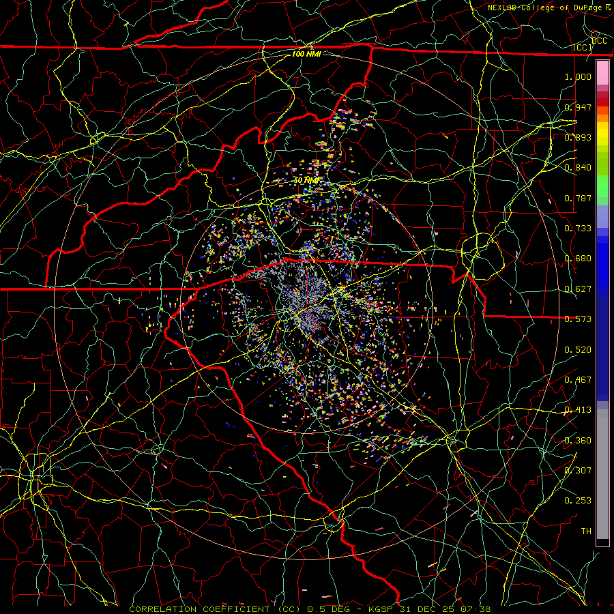Select the 0.413 legend value
The image size is (614, 614).
tap(578, 410)
